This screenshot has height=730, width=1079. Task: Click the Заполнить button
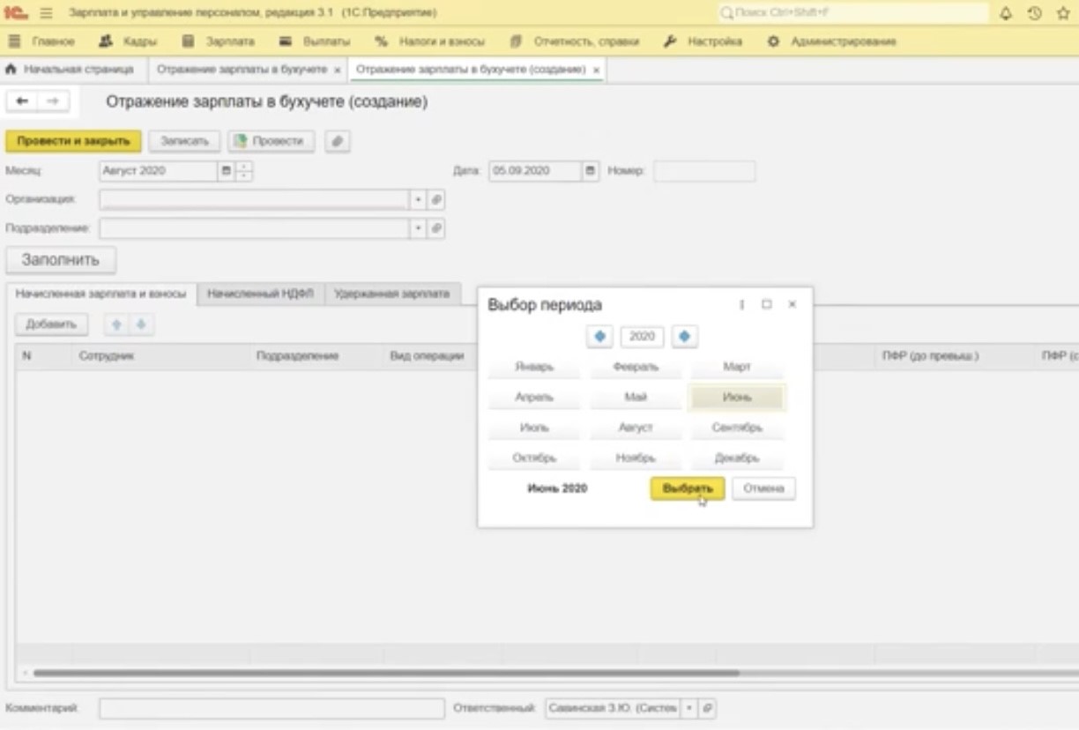point(61,260)
